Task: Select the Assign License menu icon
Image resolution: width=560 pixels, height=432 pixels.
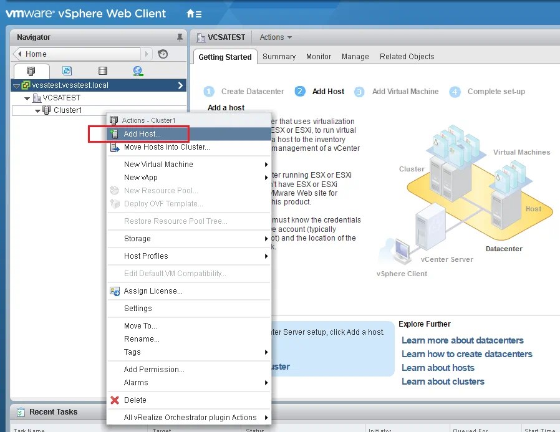Action: (115, 290)
